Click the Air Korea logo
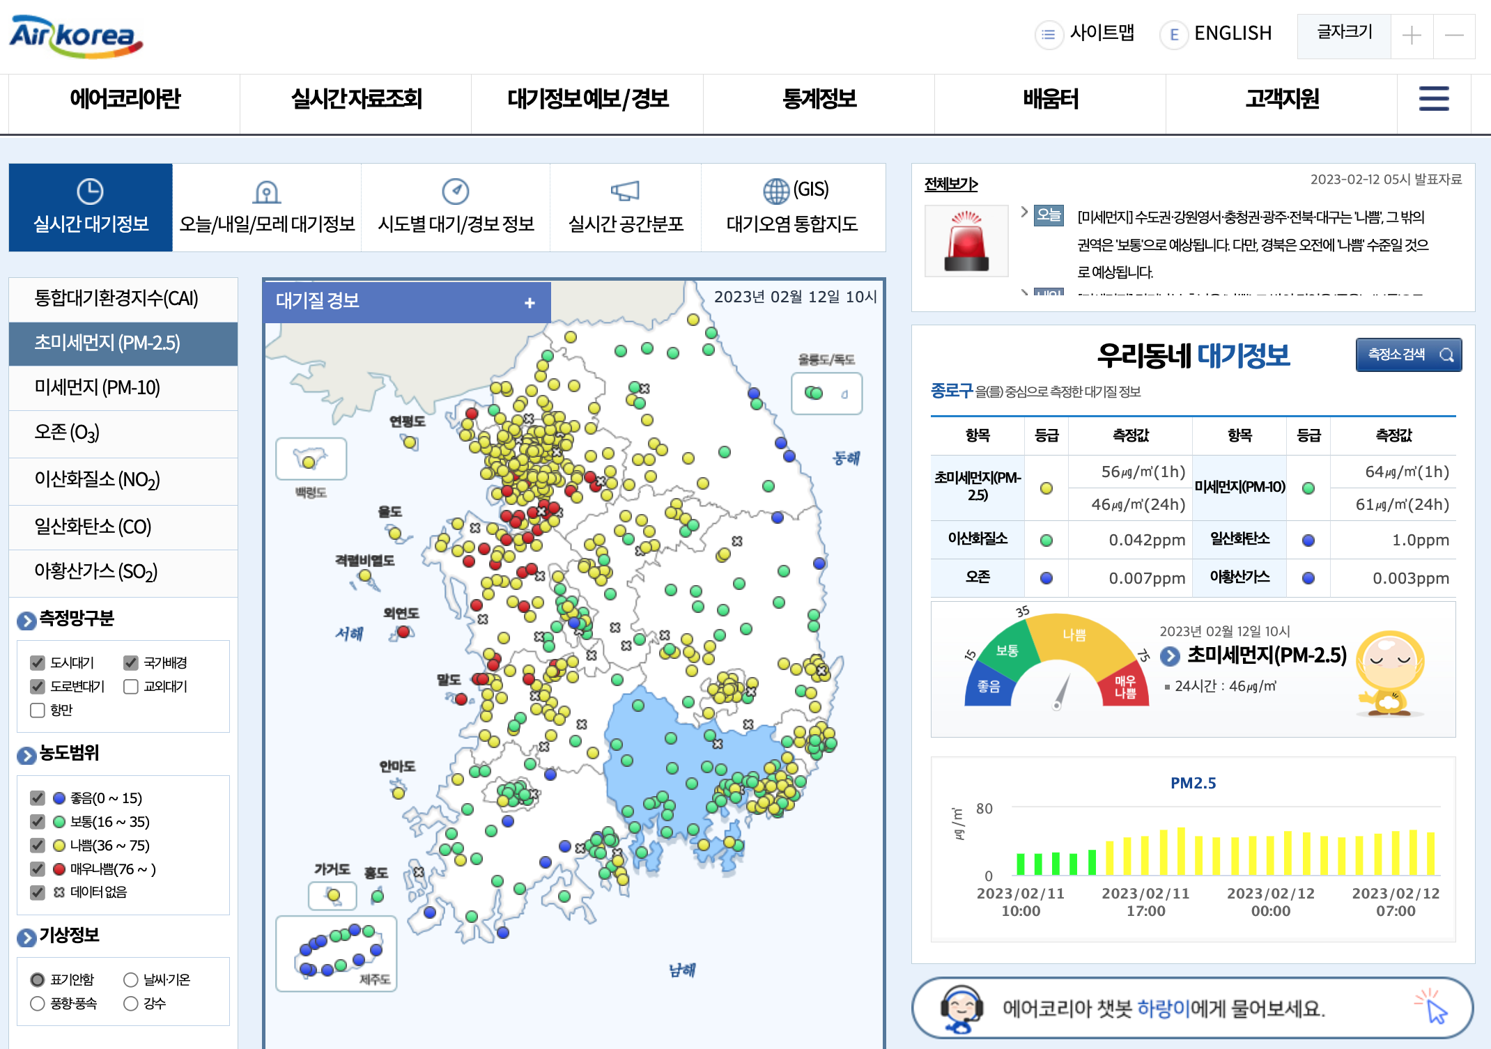1491x1049 pixels. 75,36
